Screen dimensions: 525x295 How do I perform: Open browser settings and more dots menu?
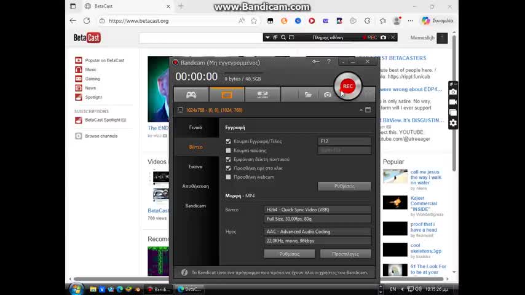pos(411,21)
